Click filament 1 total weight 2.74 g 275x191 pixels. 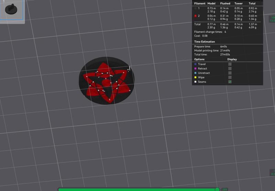[252, 11]
